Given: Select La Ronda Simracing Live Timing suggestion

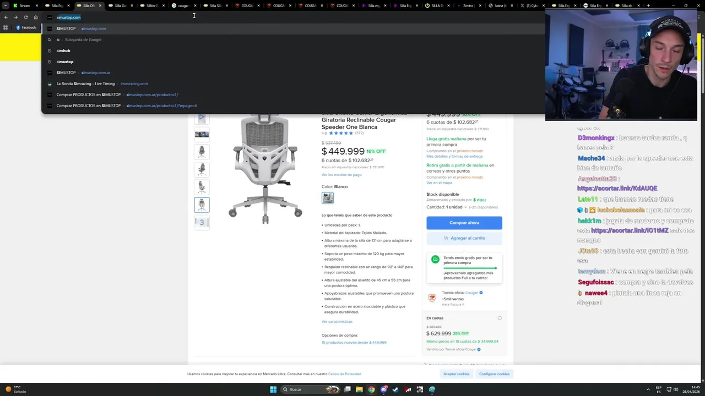Looking at the screenshot, I should 293,84.
